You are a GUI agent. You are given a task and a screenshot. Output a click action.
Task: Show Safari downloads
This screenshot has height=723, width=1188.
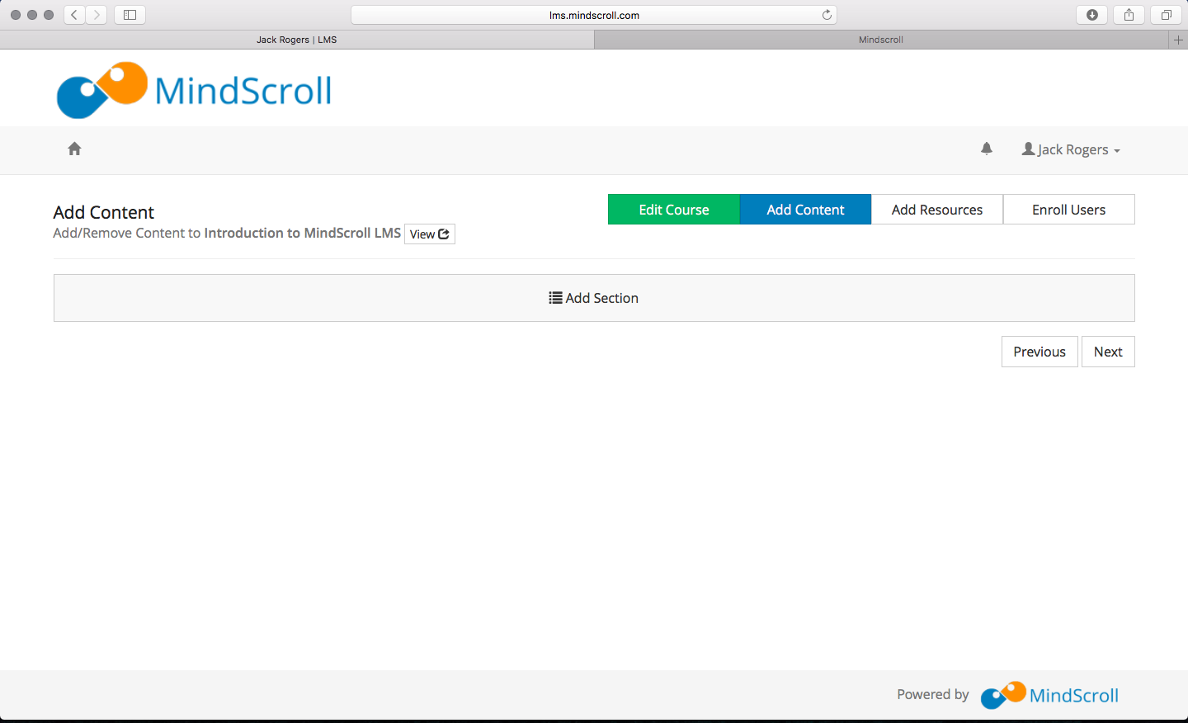point(1091,15)
